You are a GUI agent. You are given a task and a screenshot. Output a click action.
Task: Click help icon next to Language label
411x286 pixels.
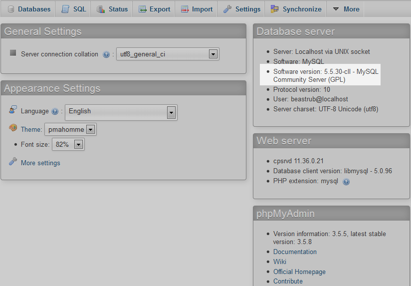[55, 111]
